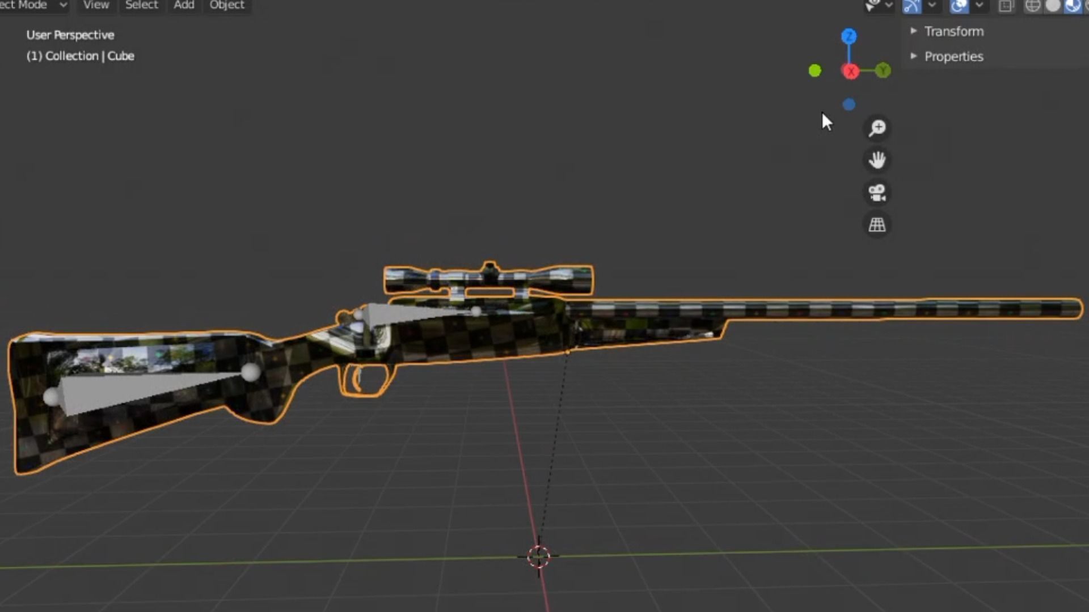Expand the Transform panel
This screenshot has height=612, width=1089.
[953, 32]
